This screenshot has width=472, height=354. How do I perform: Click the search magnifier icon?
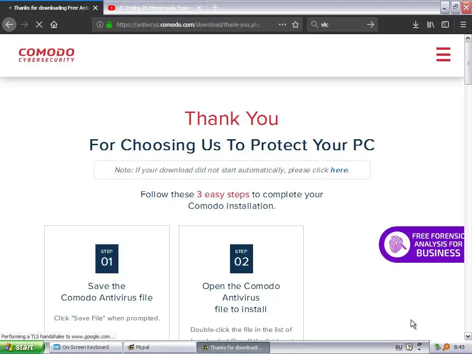pos(314,24)
